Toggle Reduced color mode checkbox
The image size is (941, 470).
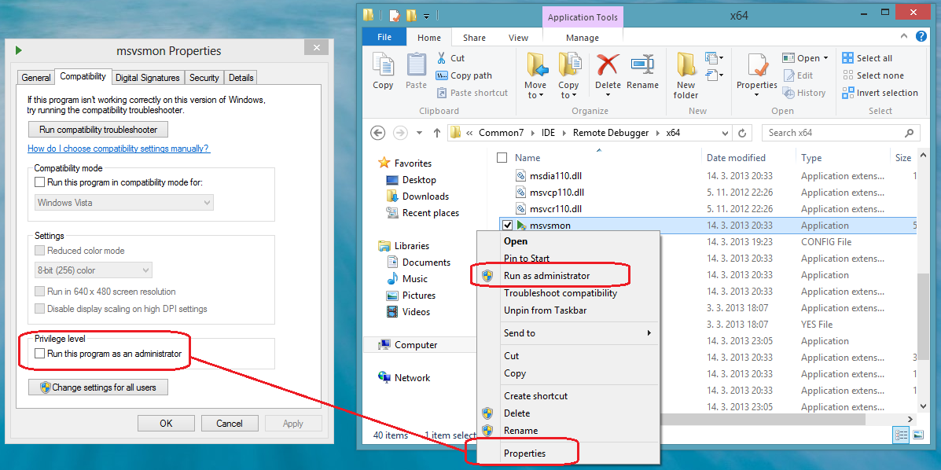[39, 250]
